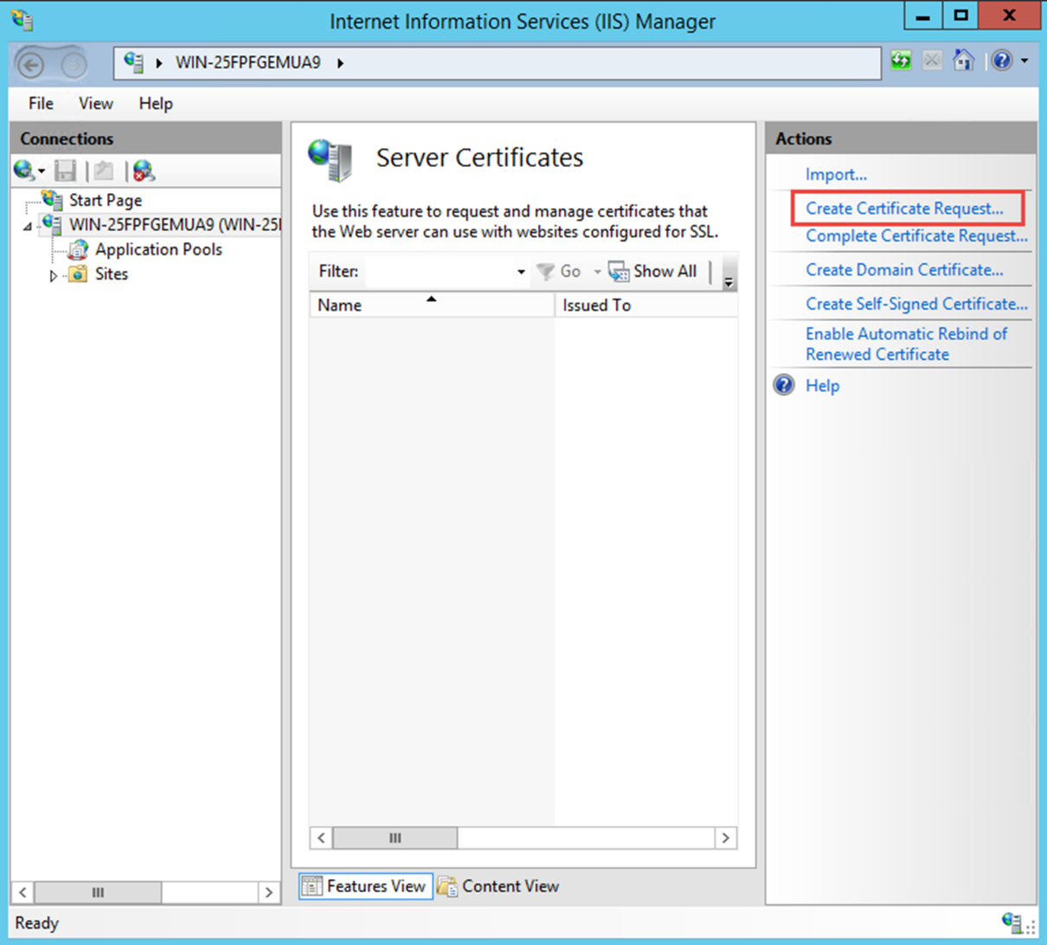
Task: Switch to the Content View tab
Action: (498, 886)
